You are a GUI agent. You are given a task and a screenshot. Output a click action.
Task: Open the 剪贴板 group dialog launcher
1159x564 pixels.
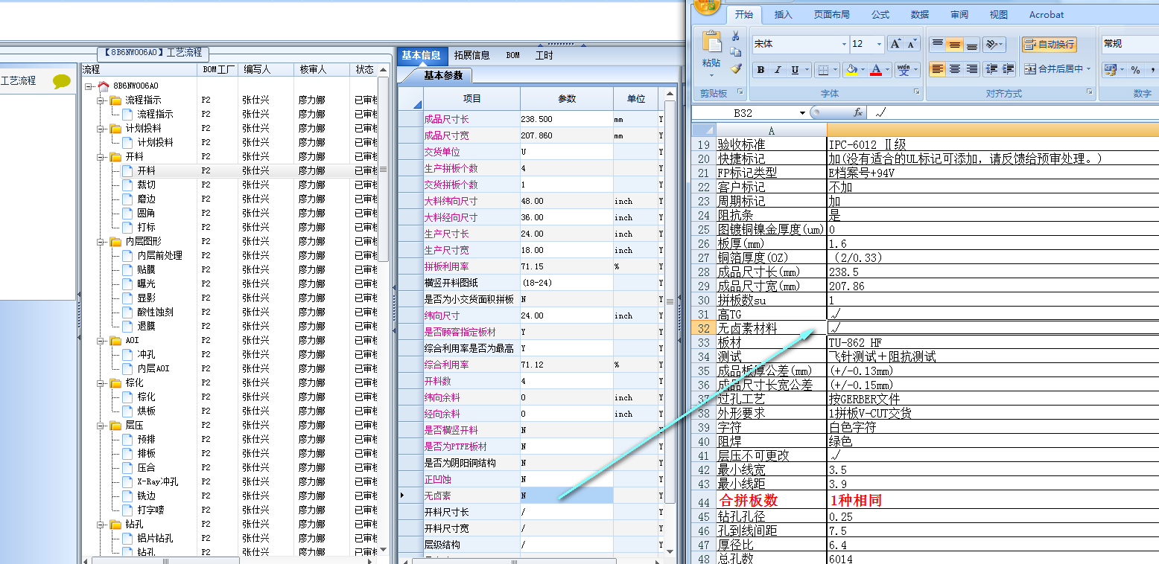tap(740, 92)
